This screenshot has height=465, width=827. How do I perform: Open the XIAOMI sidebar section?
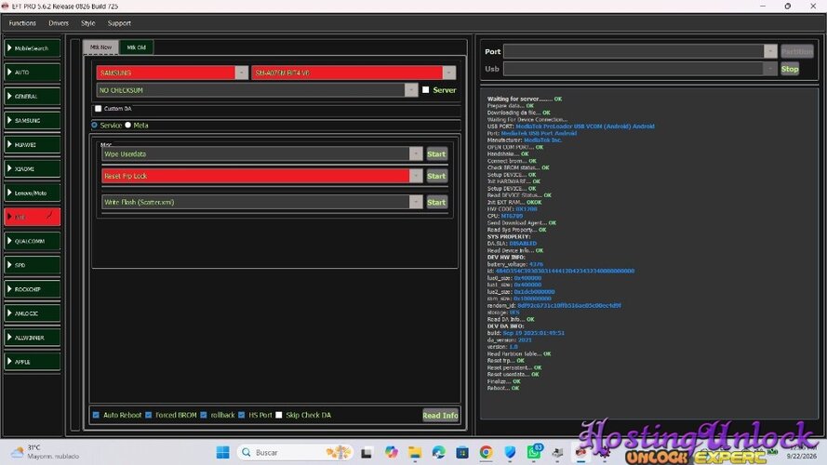click(x=33, y=168)
